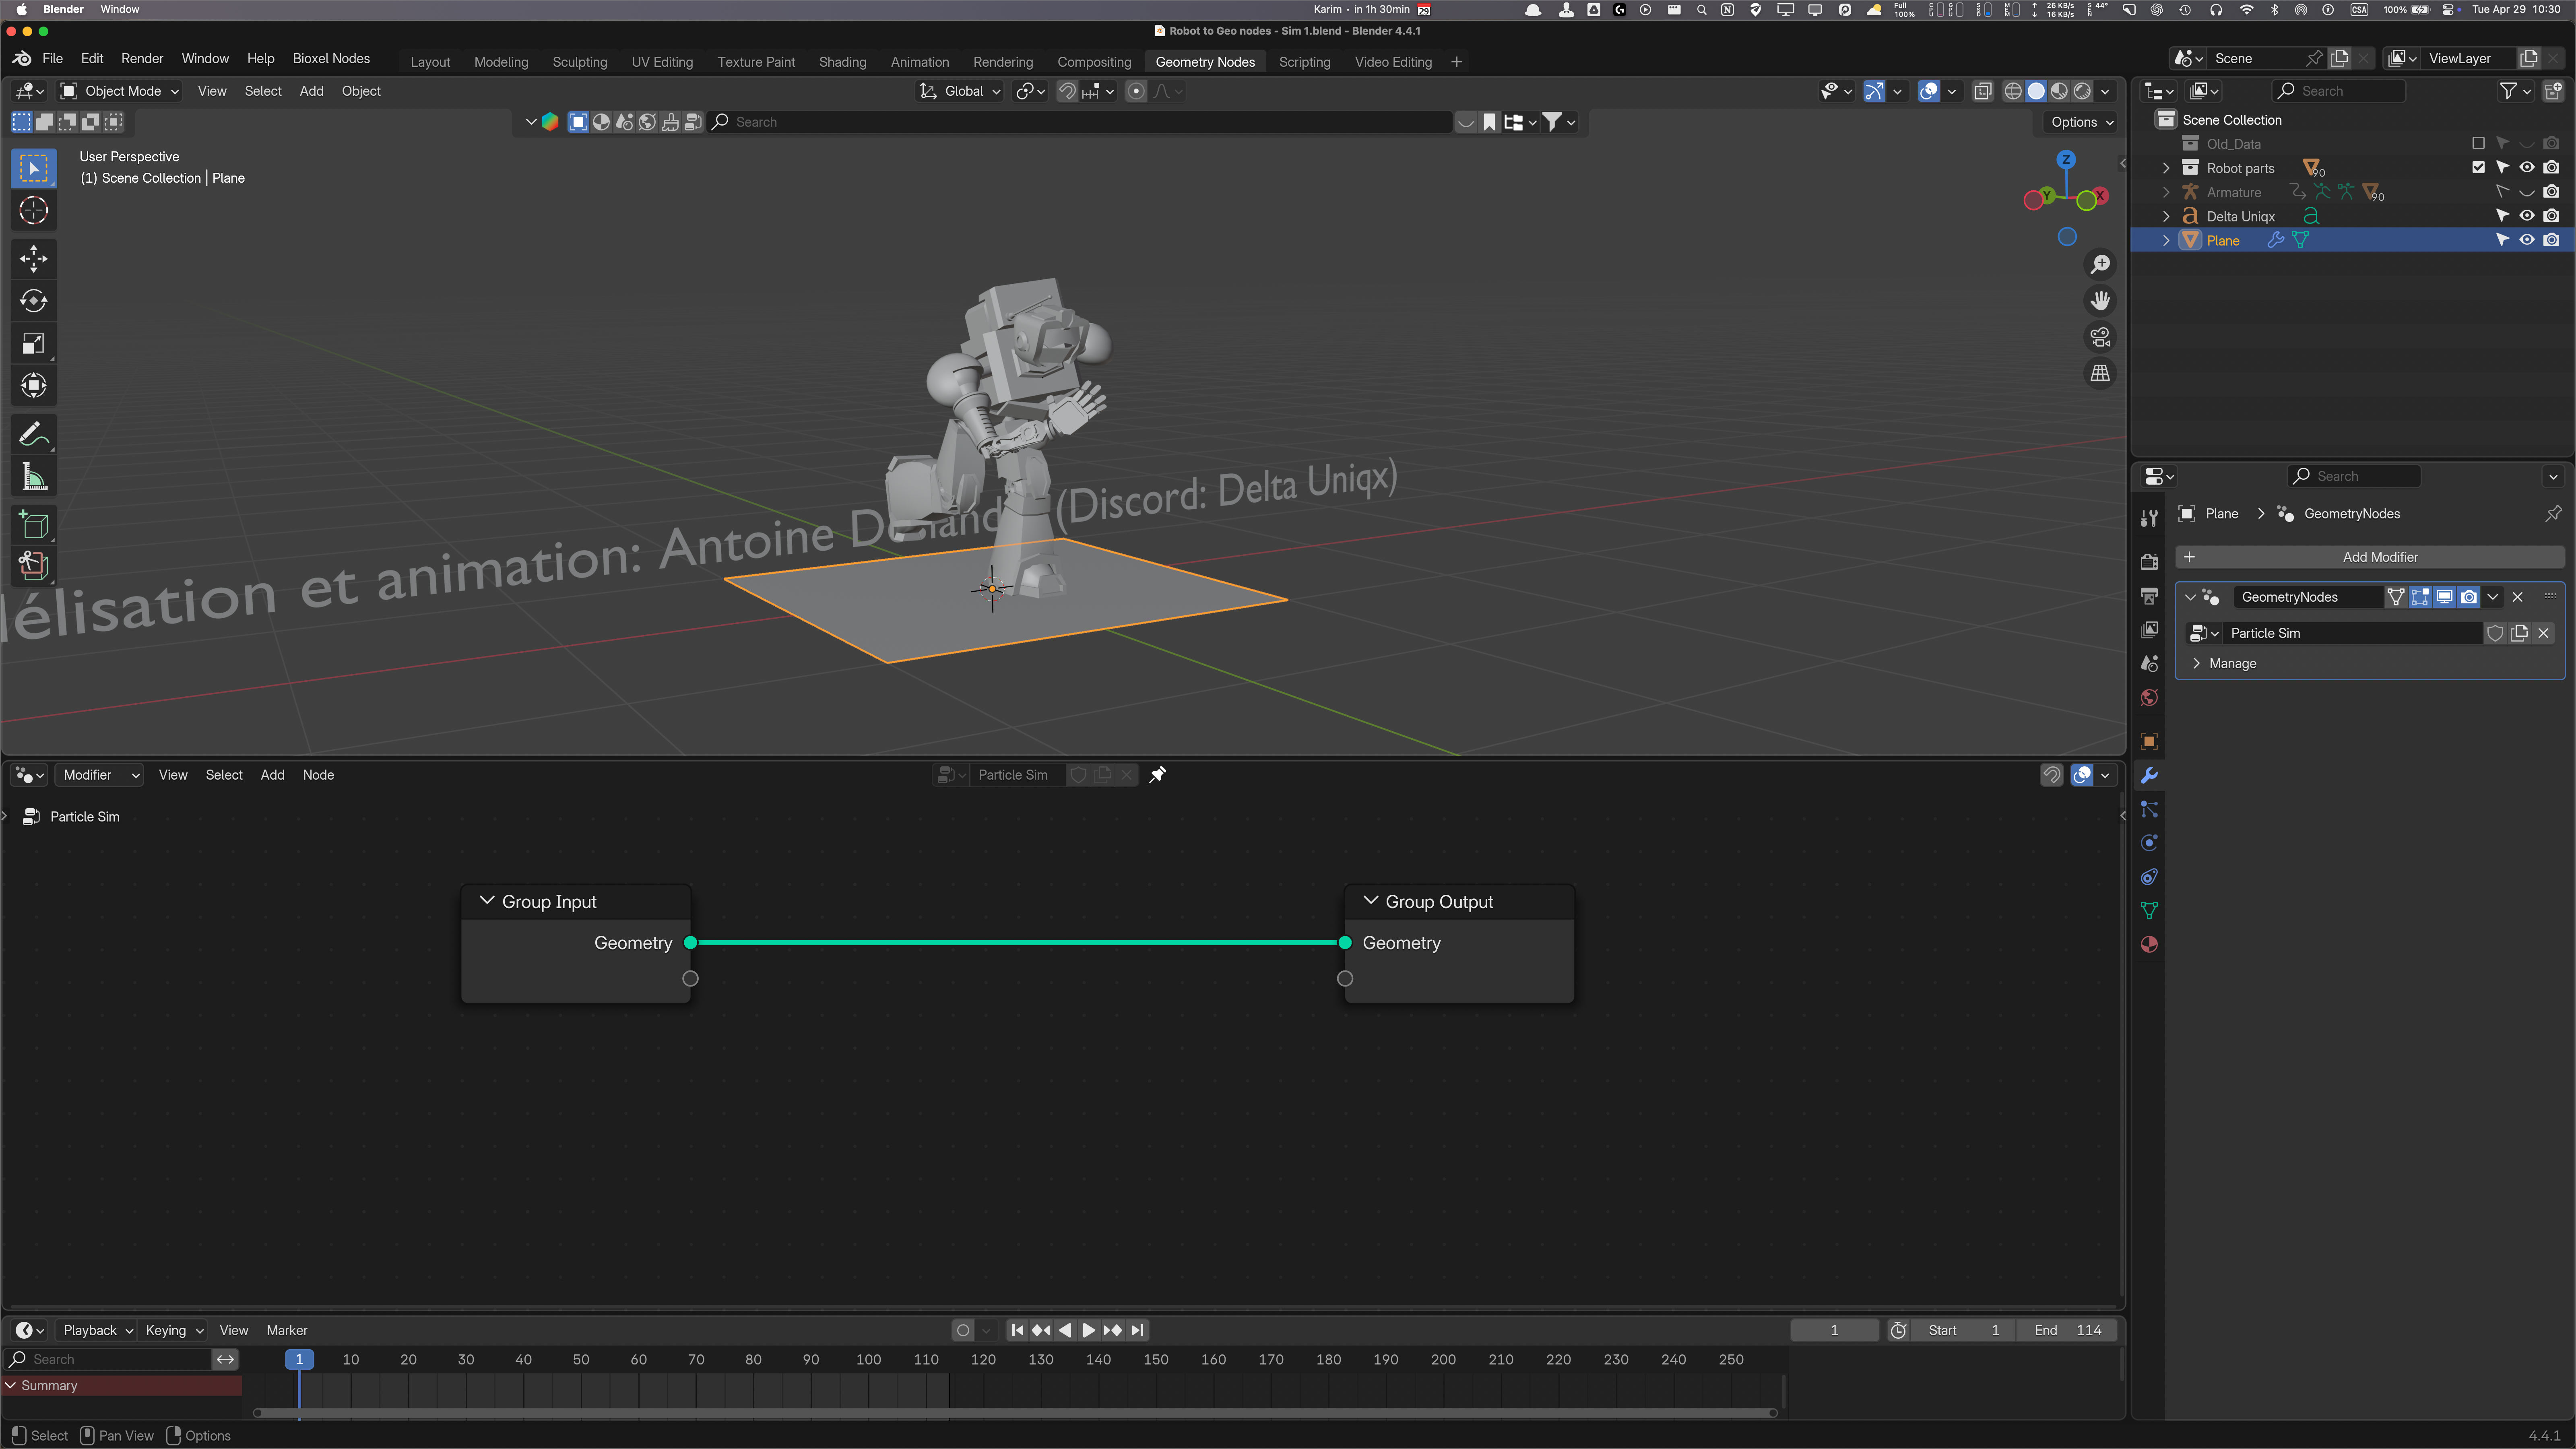Click the Outliner search field
Image resolution: width=2576 pixels, height=1449 pixels.
pyautogui.click(x=2339, y=91)
